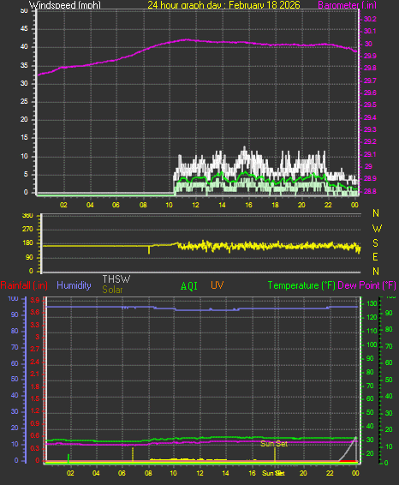Click the "Sun Set" annotation inside the lower plot
Viewport: 399px width, 485px height.
click(274, 444)
